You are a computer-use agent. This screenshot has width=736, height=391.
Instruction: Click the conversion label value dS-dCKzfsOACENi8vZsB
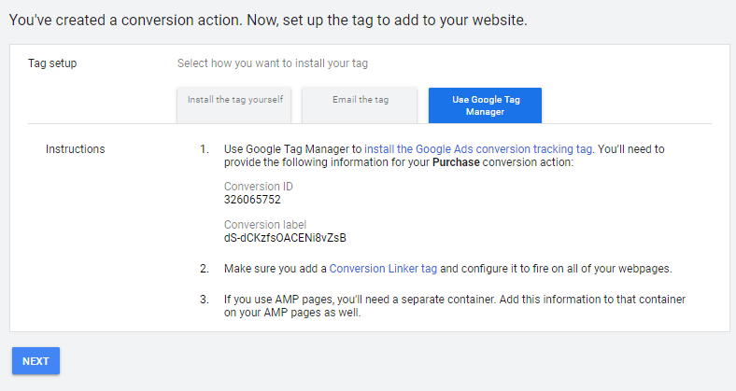coord(279,238)
